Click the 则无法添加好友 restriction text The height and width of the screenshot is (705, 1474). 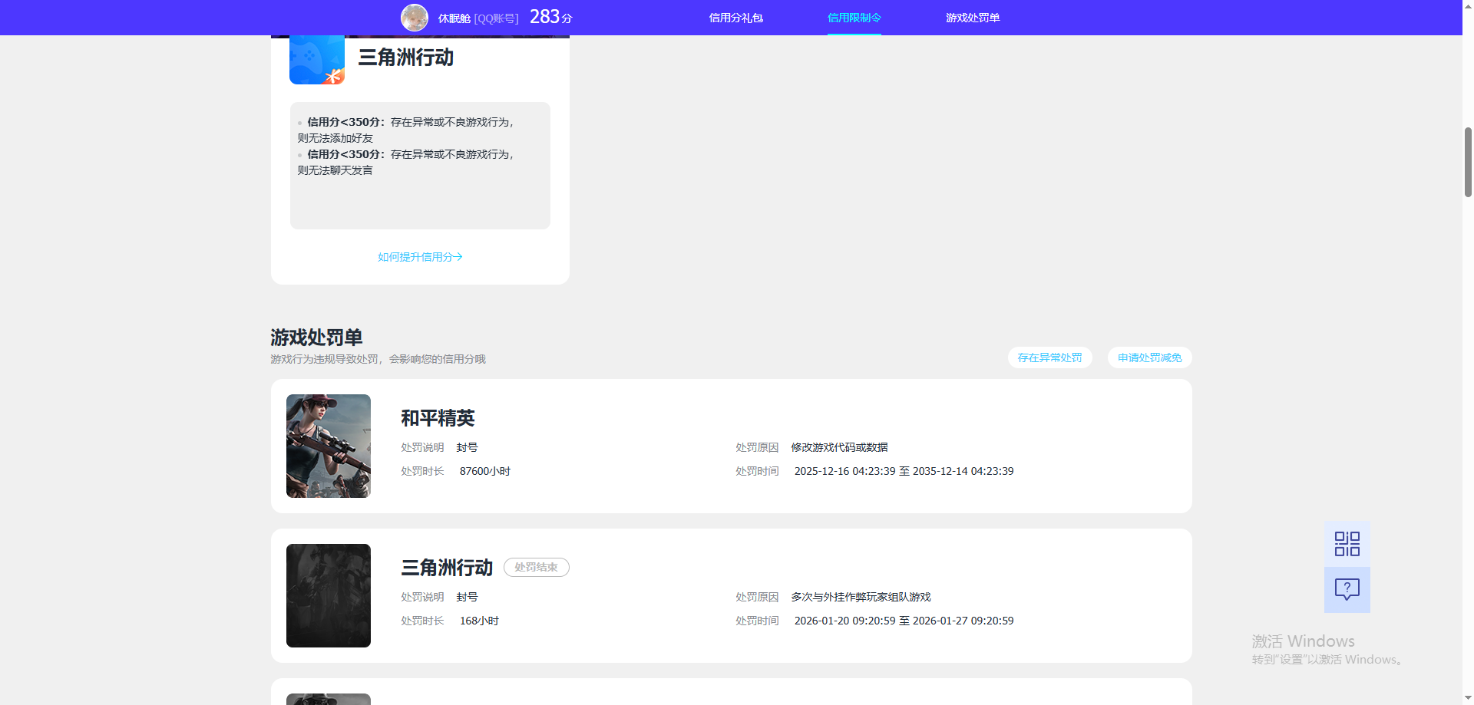pyautogui.click(x=335, y=138)
